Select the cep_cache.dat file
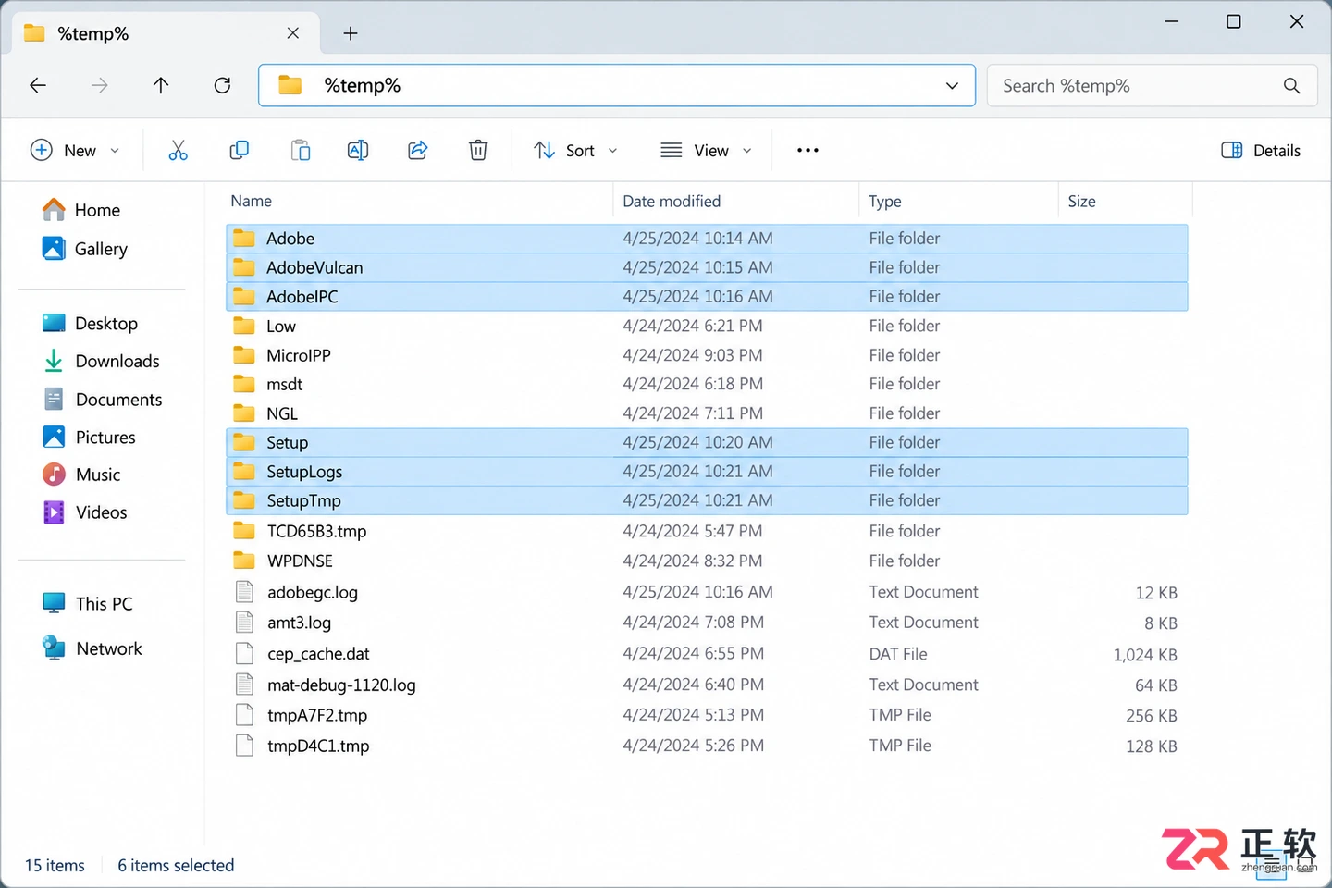Viewport: 1332px width, 888px height. (x=707, y=654)
